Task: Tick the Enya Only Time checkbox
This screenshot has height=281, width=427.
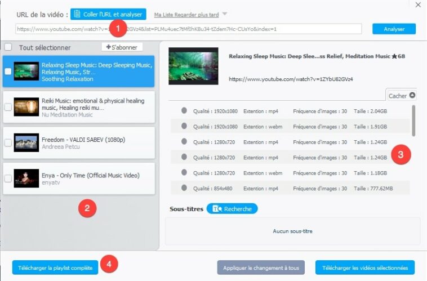Action: (x=8, y=179)
